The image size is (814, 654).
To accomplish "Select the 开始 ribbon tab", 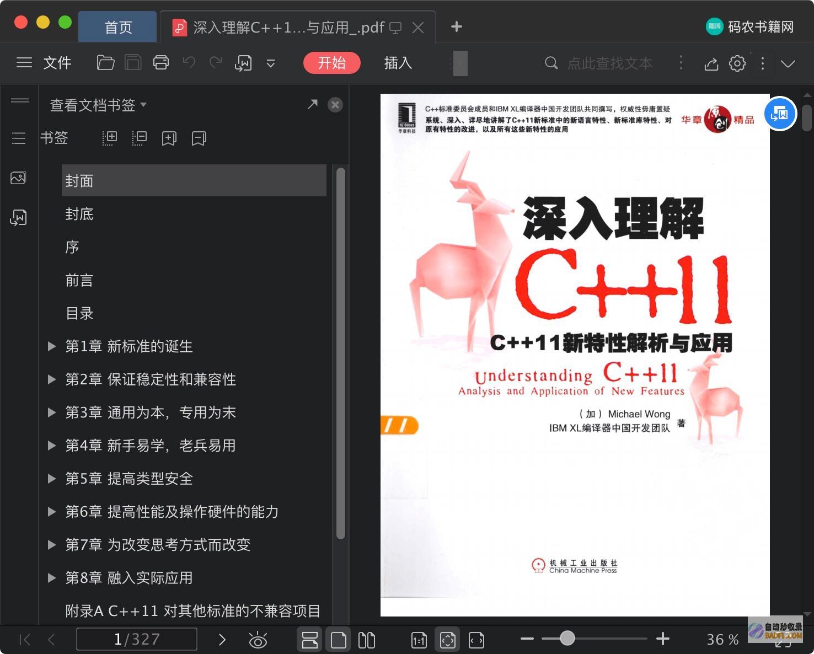I will pyautogui.click(x=332, y=63).
